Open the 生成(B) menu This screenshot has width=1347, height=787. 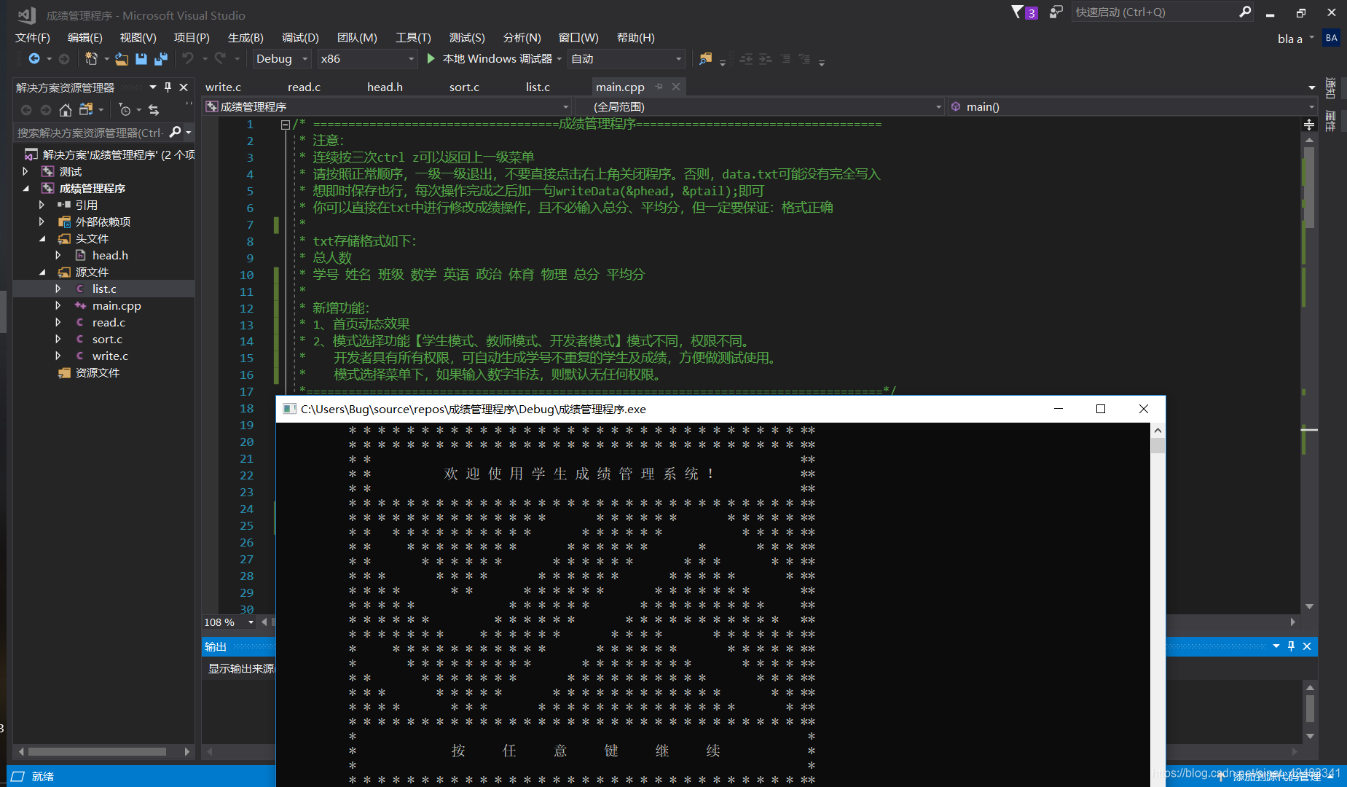click(x=246, y=37)
